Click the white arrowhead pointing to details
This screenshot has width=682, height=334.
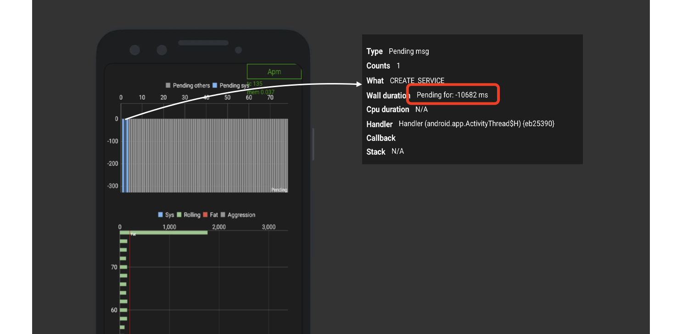[x=358, y=84]
